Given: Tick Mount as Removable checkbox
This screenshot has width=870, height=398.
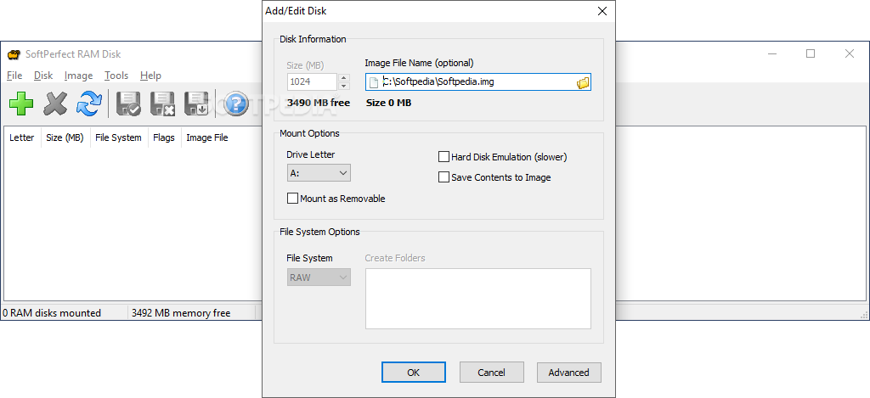Looking at the screenshot, I should (x=292, y=199).
